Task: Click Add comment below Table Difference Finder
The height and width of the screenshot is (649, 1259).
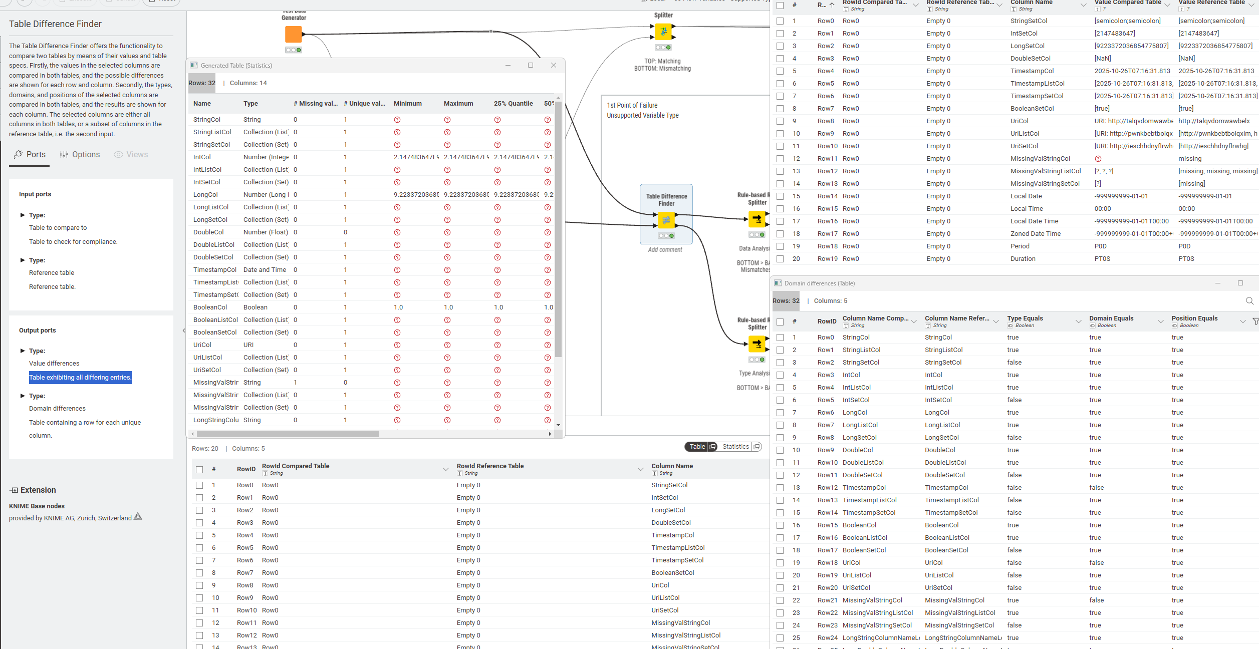Action: click(665, 250)
